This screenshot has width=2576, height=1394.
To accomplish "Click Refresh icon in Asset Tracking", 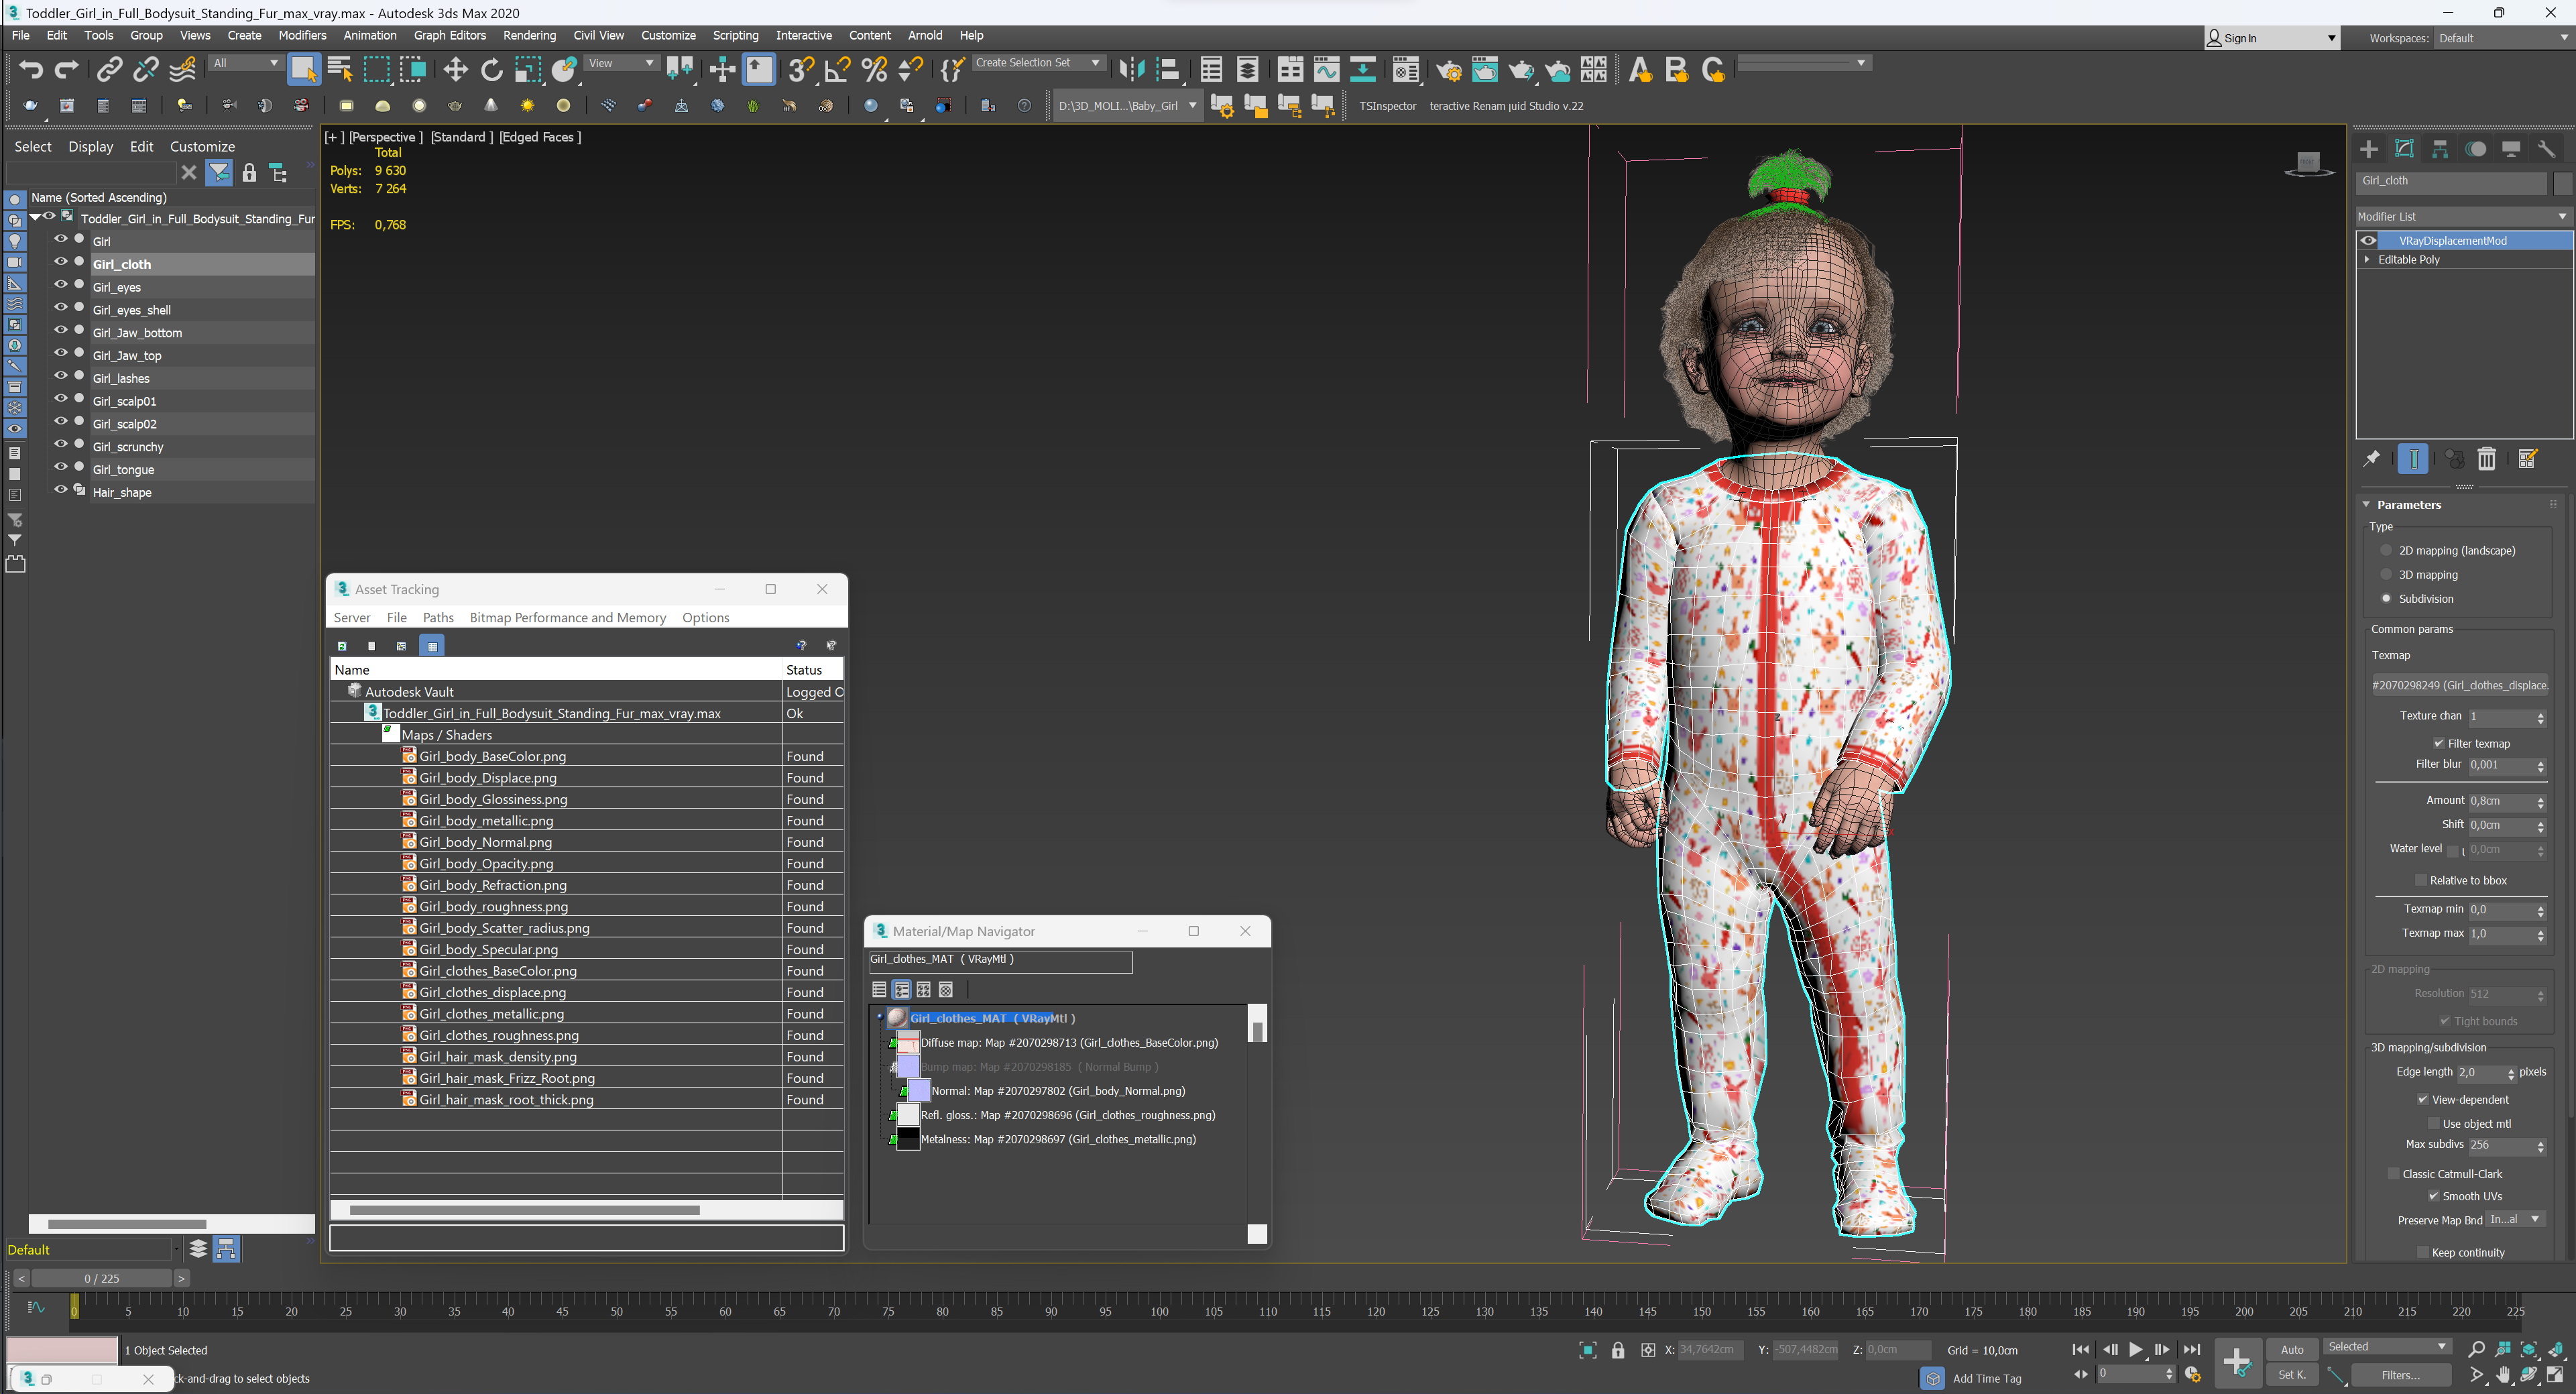I will [x=342, y=646].
